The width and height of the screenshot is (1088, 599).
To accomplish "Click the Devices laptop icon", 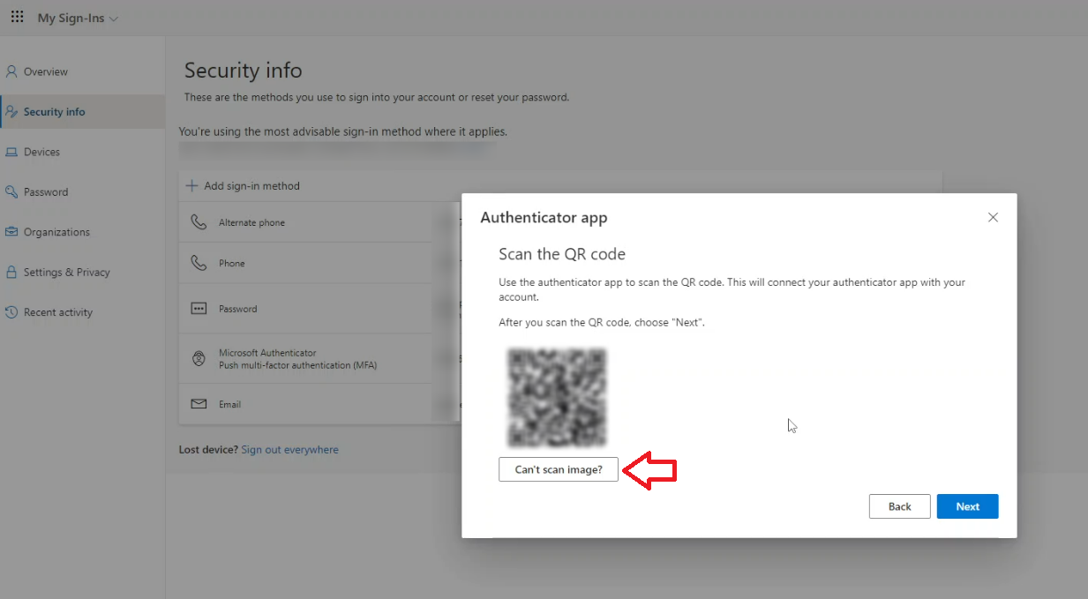I will pyautogui.click(x=11, y=152).
